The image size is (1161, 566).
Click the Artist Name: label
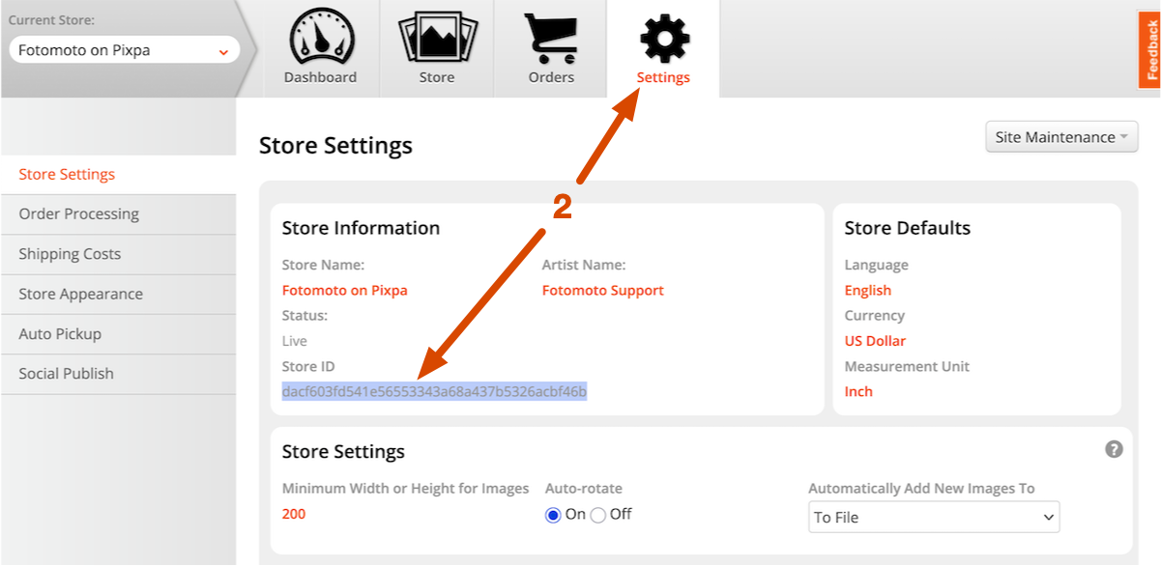584,265
